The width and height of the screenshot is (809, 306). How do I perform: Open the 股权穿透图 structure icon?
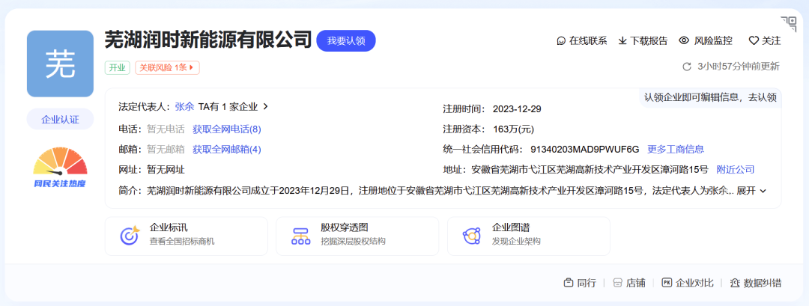[301, 236]
